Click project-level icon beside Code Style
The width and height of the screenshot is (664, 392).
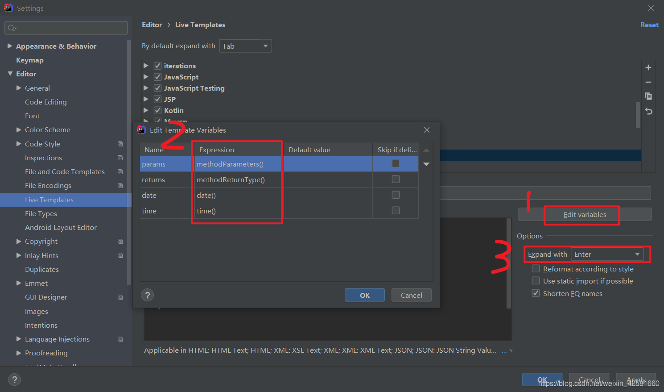(x=120, y=144)
